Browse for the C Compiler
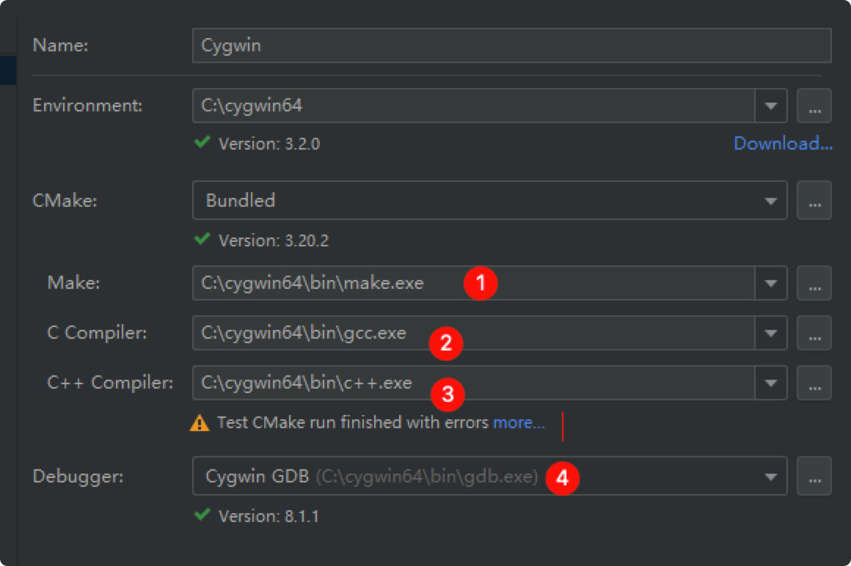Screen dimensions: 851x566 [x=814, y=333]
